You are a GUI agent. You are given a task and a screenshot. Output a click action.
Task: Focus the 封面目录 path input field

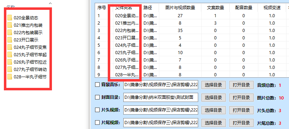coord(161,97)
